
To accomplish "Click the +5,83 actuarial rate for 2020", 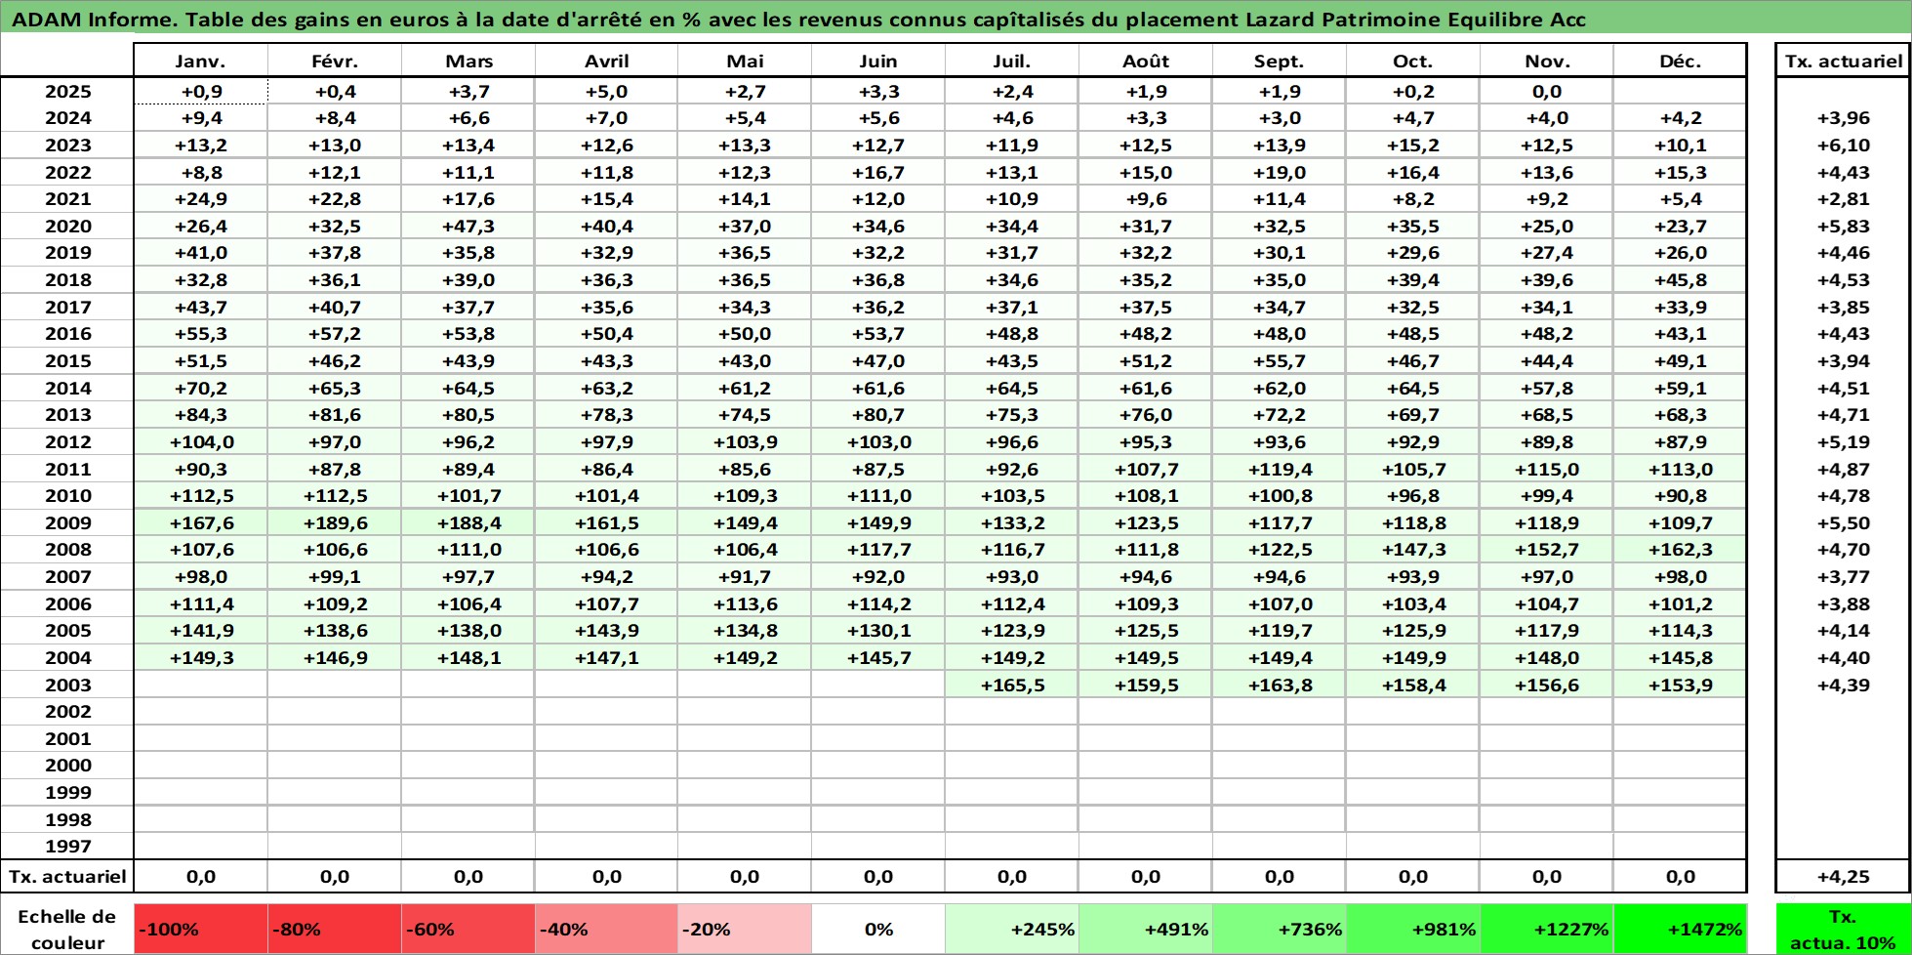I will pos(1843,226).
